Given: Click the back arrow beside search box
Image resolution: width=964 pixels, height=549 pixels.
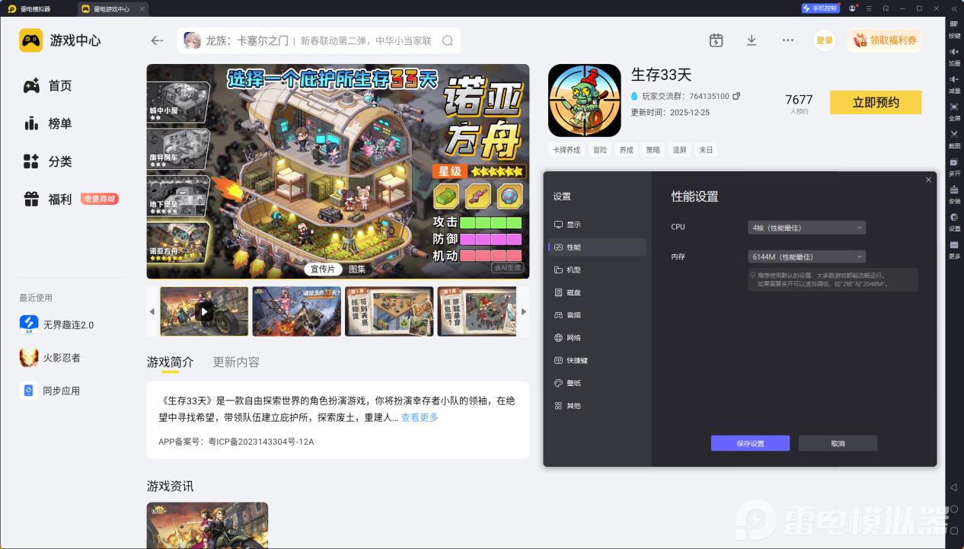Looking at the screenshot, I should pos(157,41).
